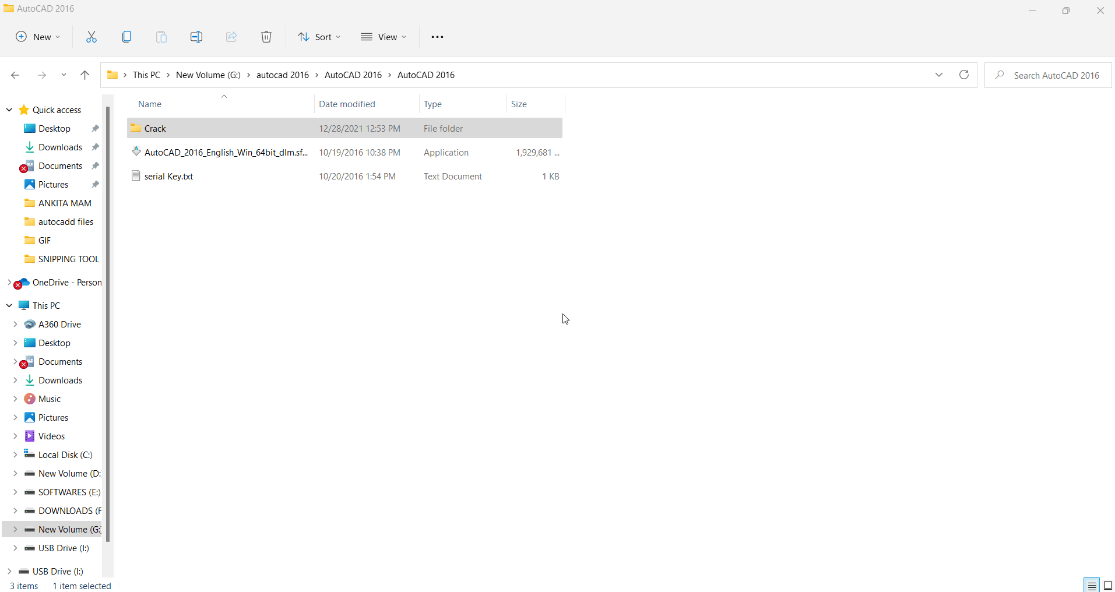This screenshot has height=592, width=1115.
Task: Expand the OneDrive - Personal node
Action: (x=9, y=282)
